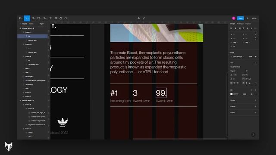Image resolution: width=276 pixels, height=155 pixels.
Task: Open the Resources tool
Action: coord(56,18)
